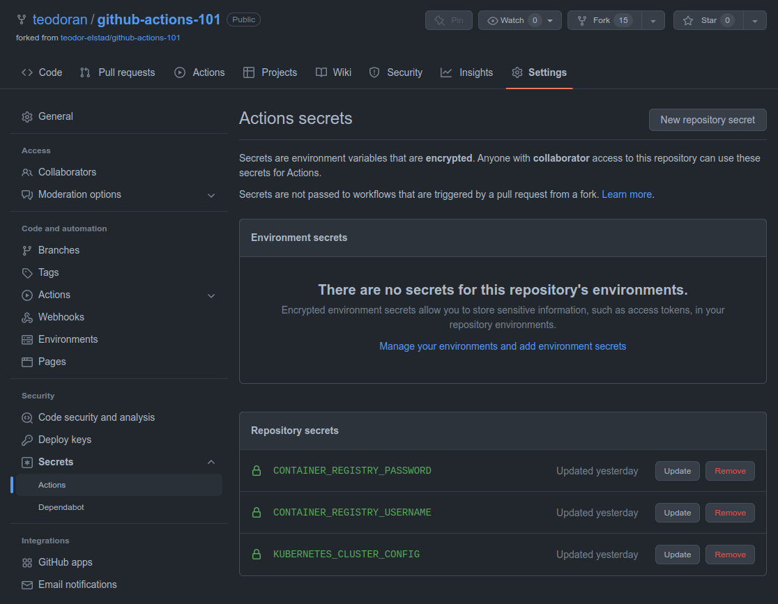Click the KUBERNETES_CLUSTER_CONFIG secret name
This screenshot has height=604, width=778.
[x=346, y=554]
